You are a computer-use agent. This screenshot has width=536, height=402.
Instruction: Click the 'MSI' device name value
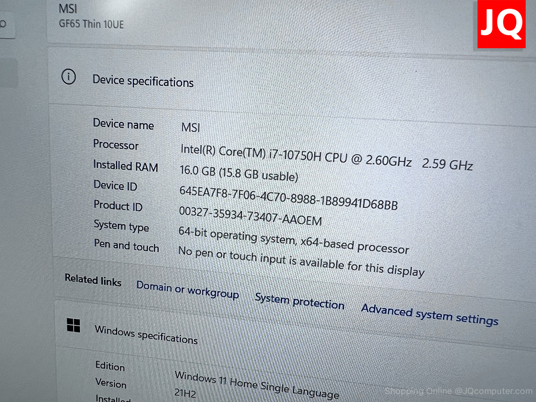191,127
